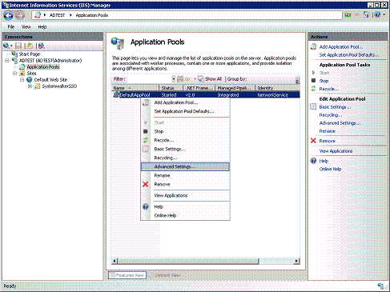
Task: Open the View menu
Action: (26, 26)
